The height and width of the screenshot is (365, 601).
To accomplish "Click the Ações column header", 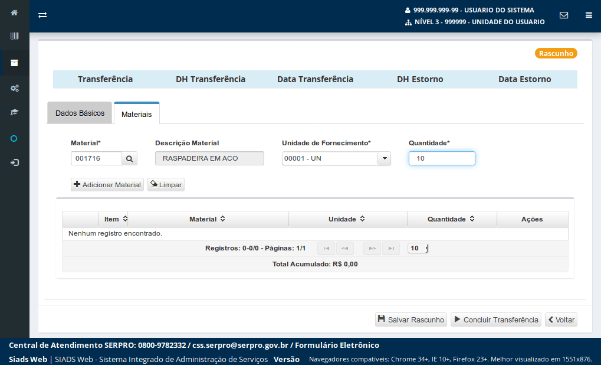I will [532, 219].
